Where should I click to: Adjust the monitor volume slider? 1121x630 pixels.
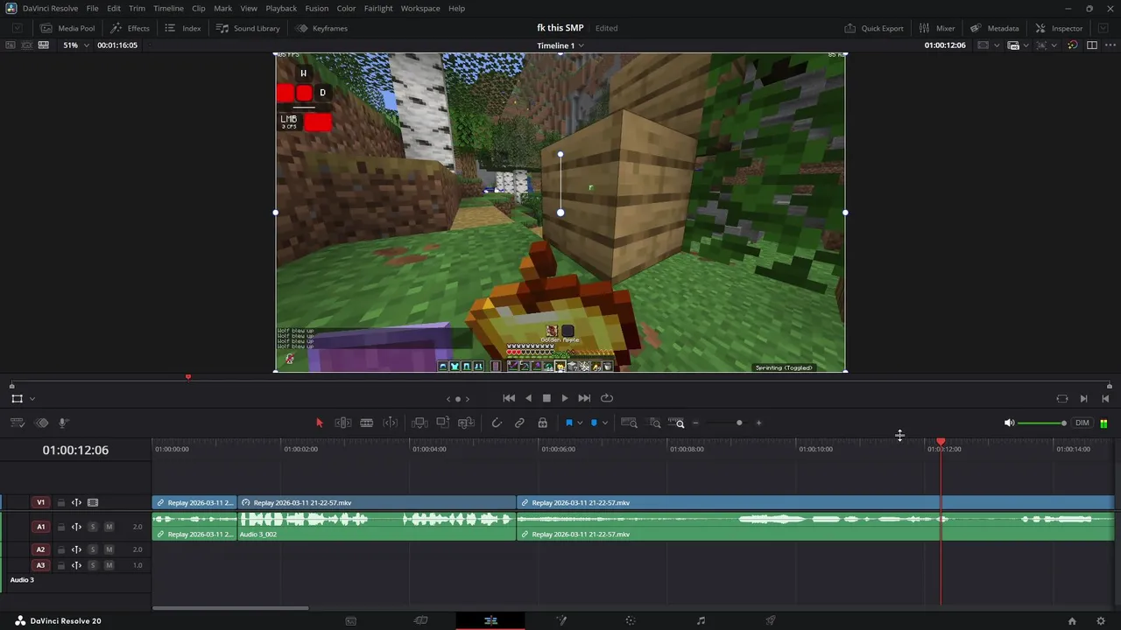pos(1042,423)
